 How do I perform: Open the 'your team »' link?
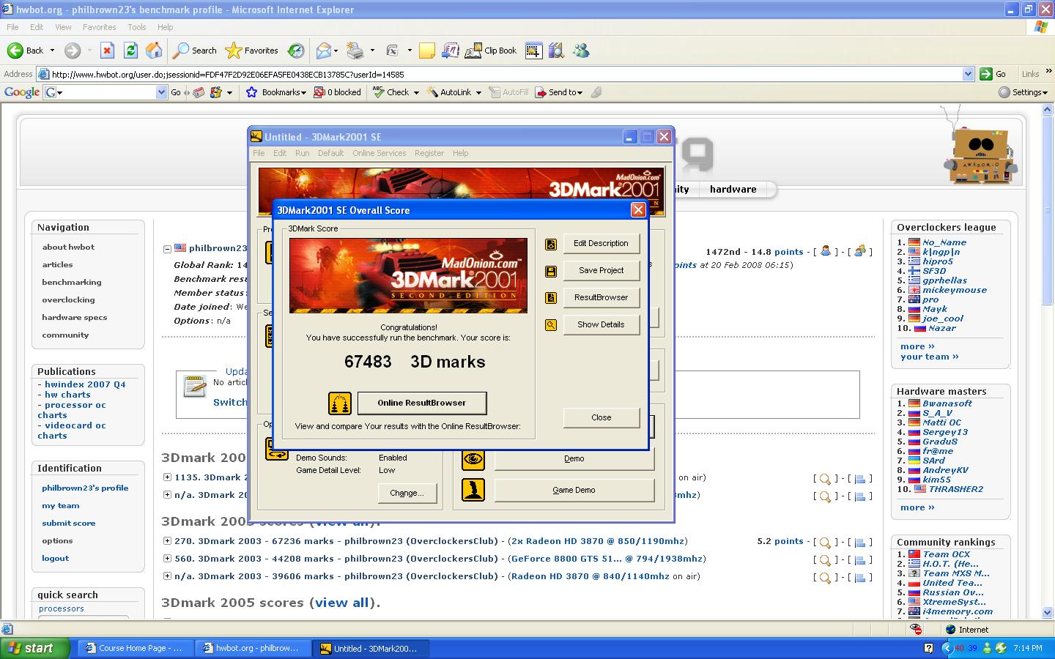930,357
